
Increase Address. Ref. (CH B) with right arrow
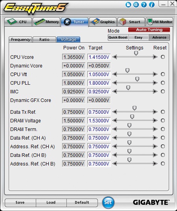click(x=155, y=164)
